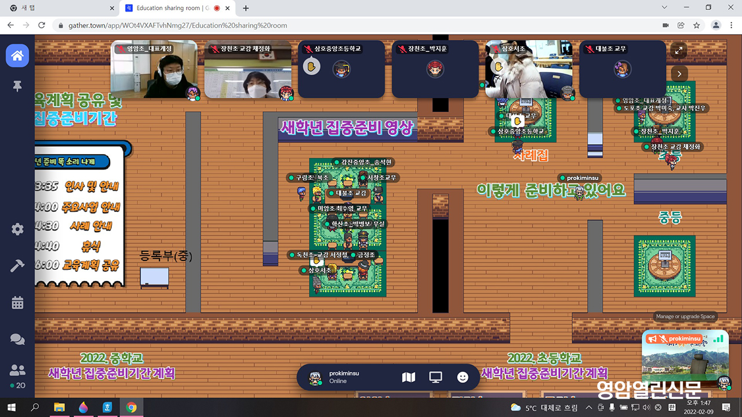
Task: Bookmark this page with star
Action: pyautogui.click(x=696, y=25)
